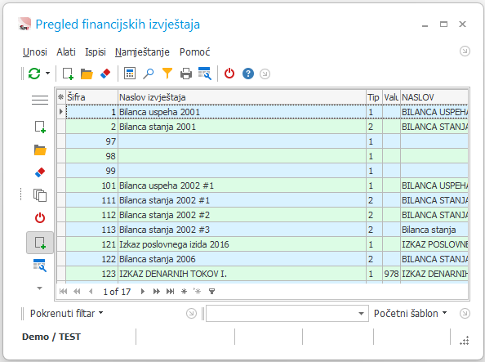Select row Bilanca uspeha 2002 #1
This screenshot has height=362, width=485.
(262, 185)
